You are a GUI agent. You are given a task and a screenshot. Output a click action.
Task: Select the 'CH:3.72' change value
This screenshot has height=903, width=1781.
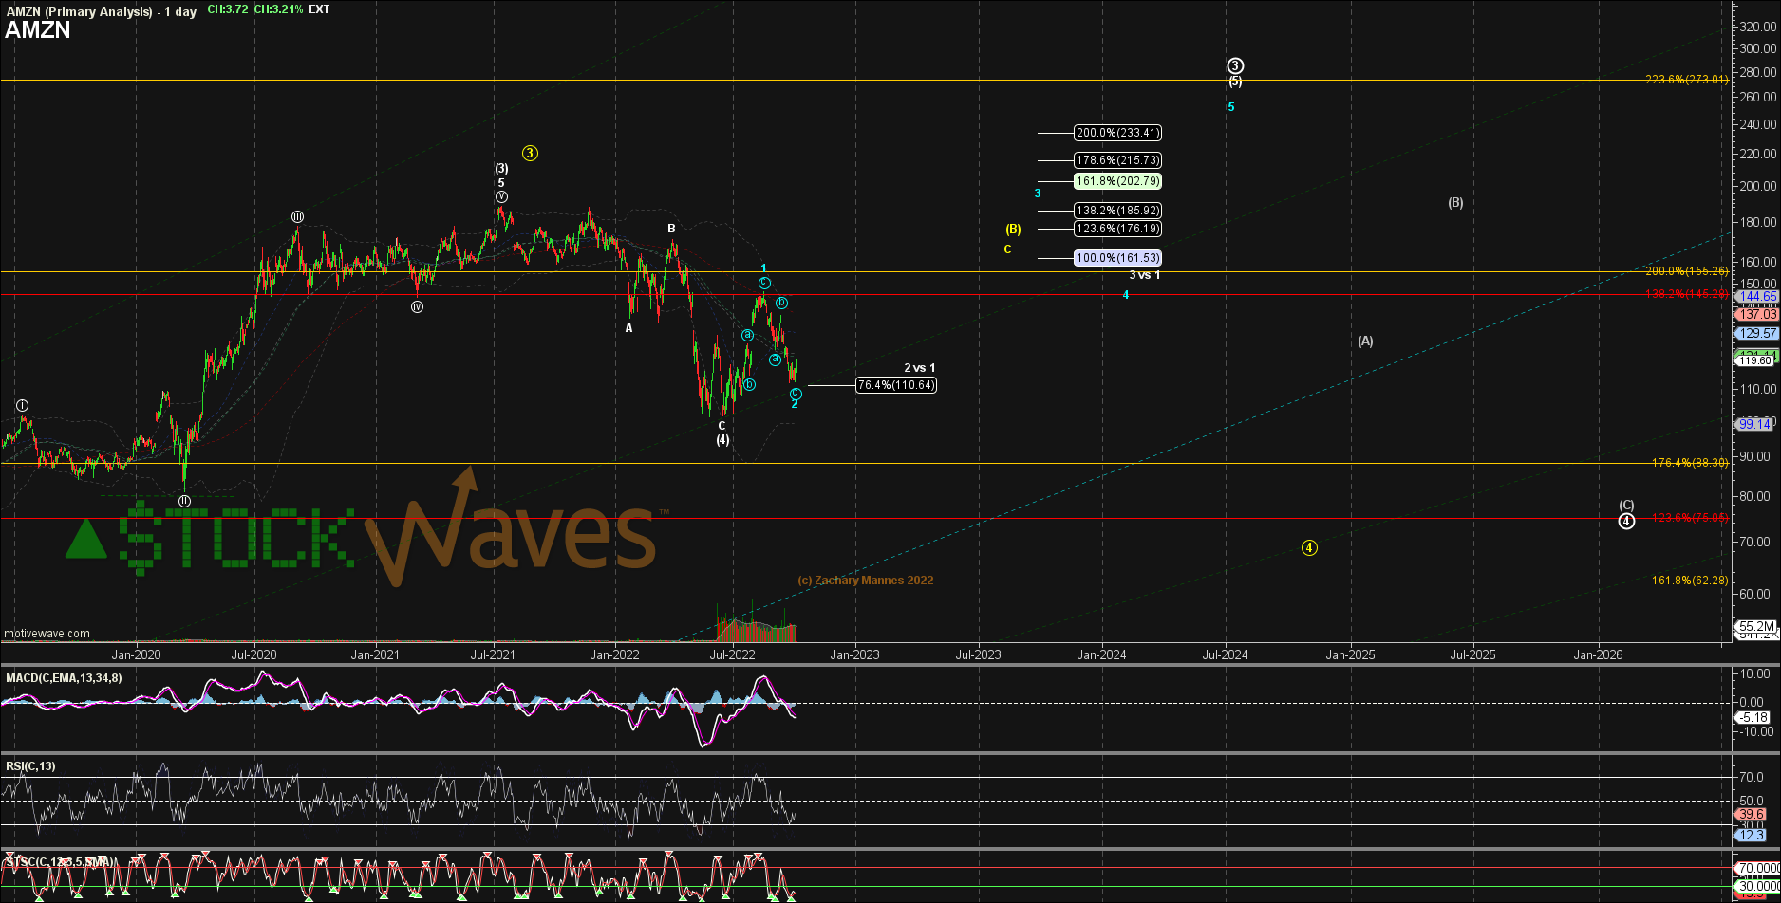click(x=228, y=9)
